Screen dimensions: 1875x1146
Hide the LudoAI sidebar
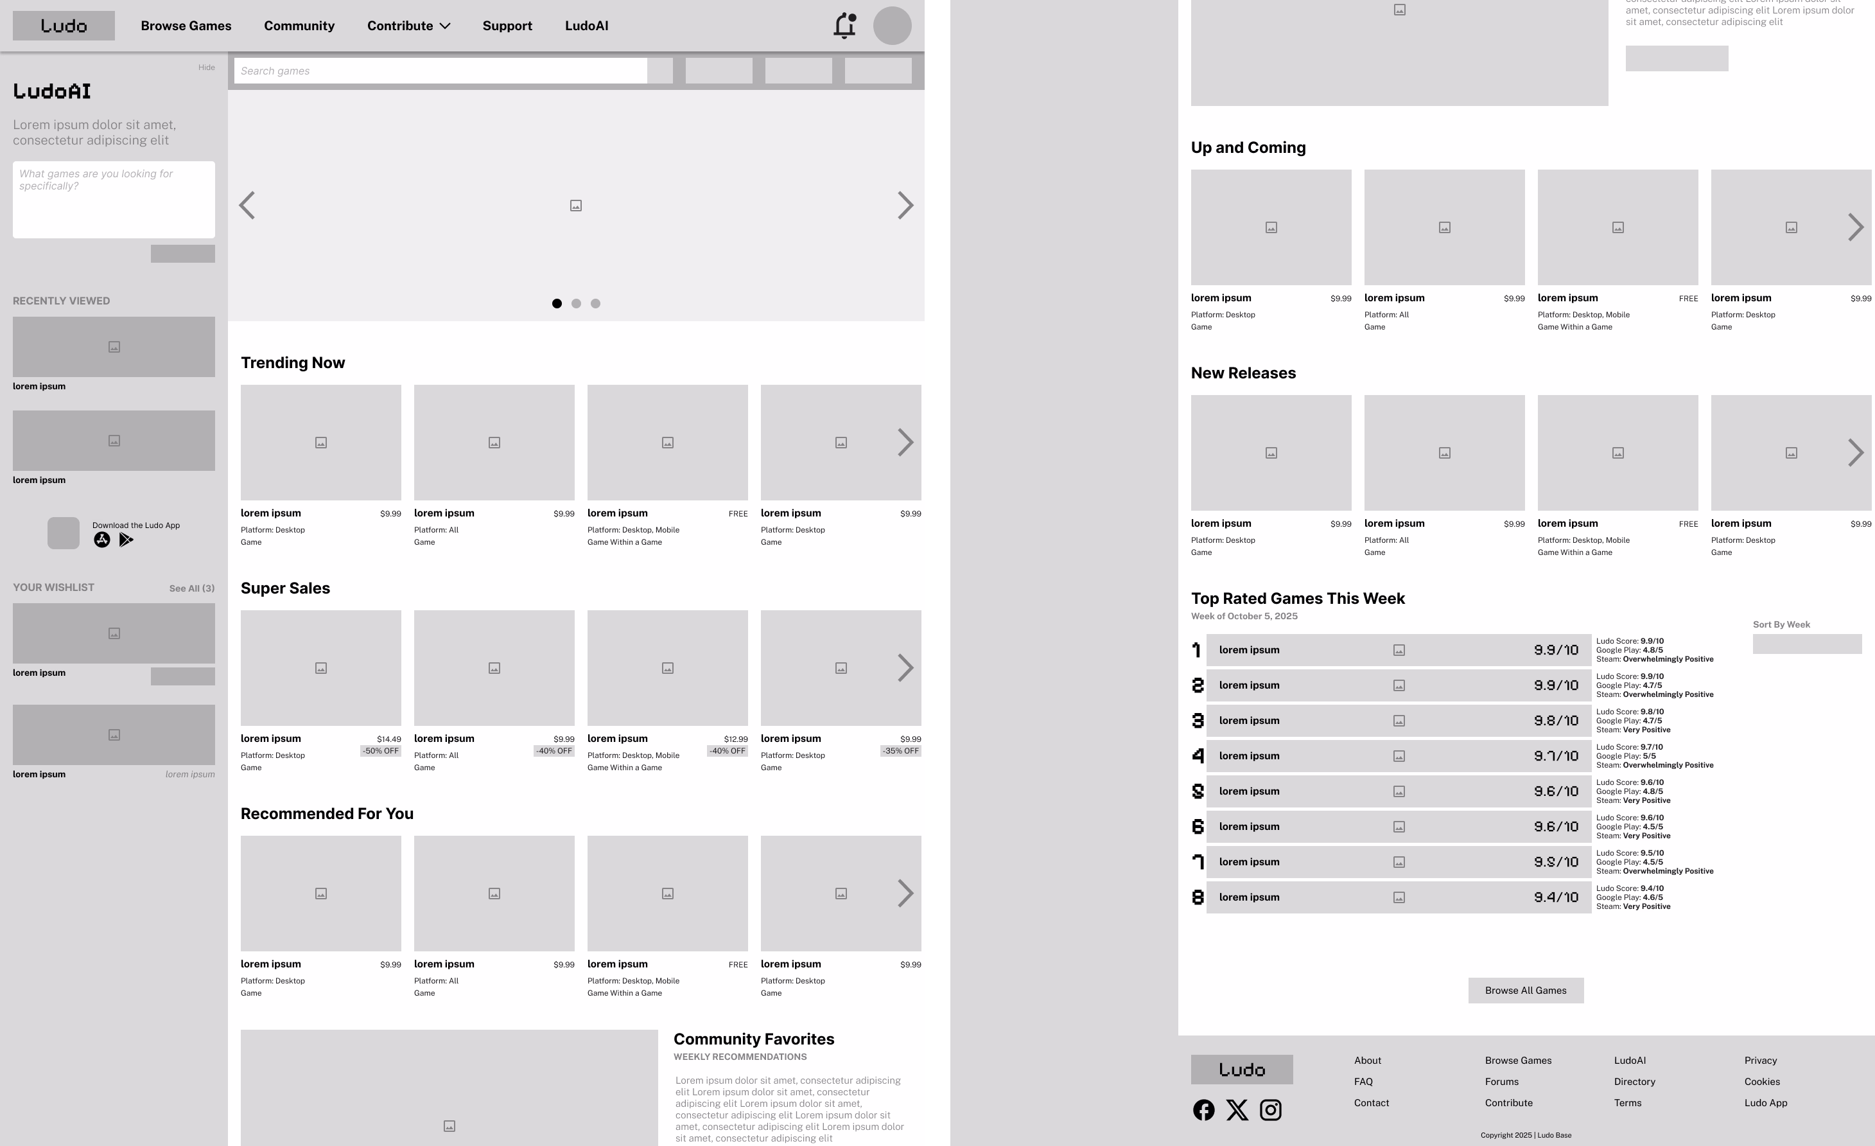pyautogui.click(x=206, y=67)
